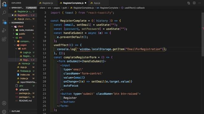
Task: Click the word Register on line 24
Action: coord(70,98)
